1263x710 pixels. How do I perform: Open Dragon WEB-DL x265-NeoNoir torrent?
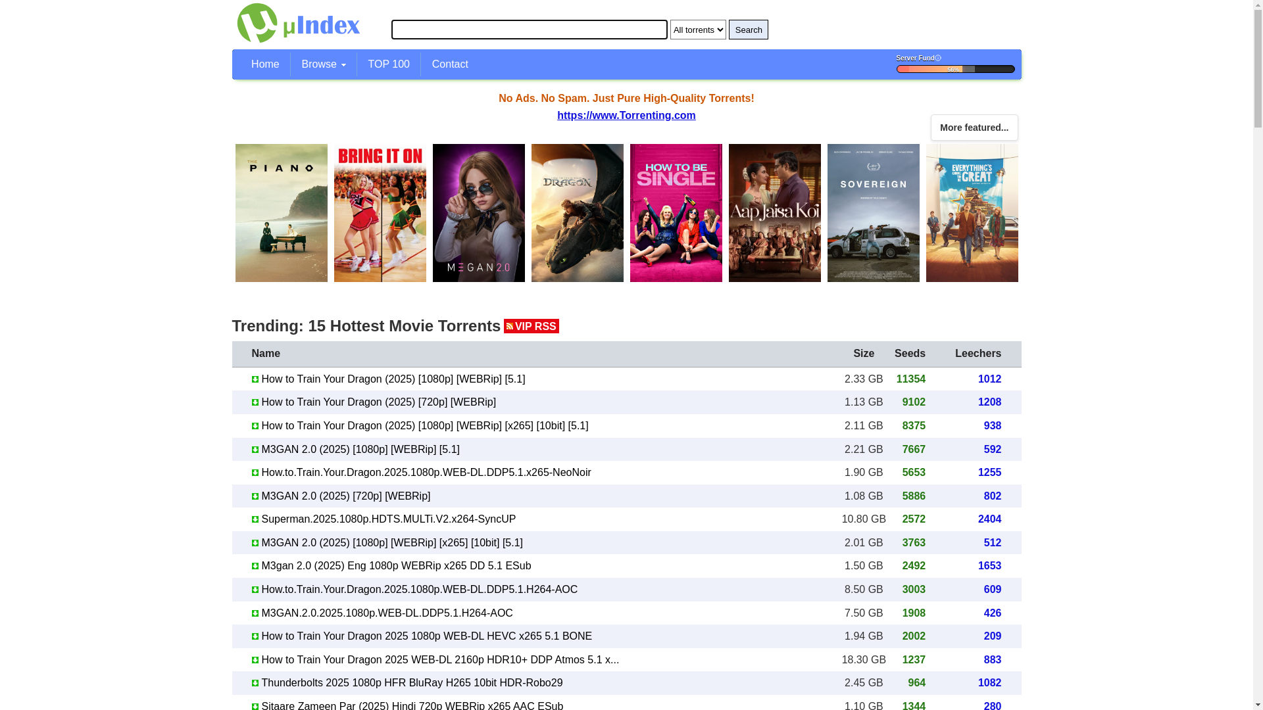click(x=426, y=473)
